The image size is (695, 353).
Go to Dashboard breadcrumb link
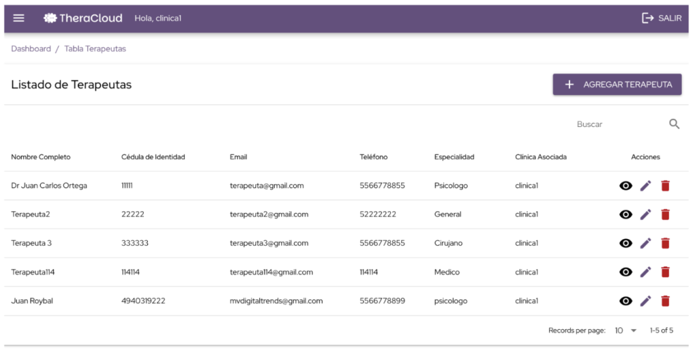click(31, 49)
